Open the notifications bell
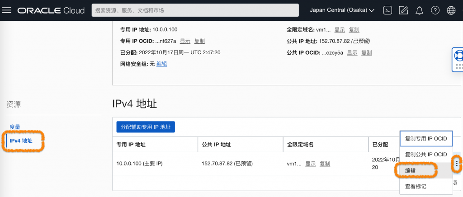 pos(419,10)
